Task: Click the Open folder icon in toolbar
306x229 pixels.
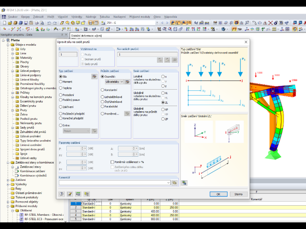Action: tap(10, 23)
